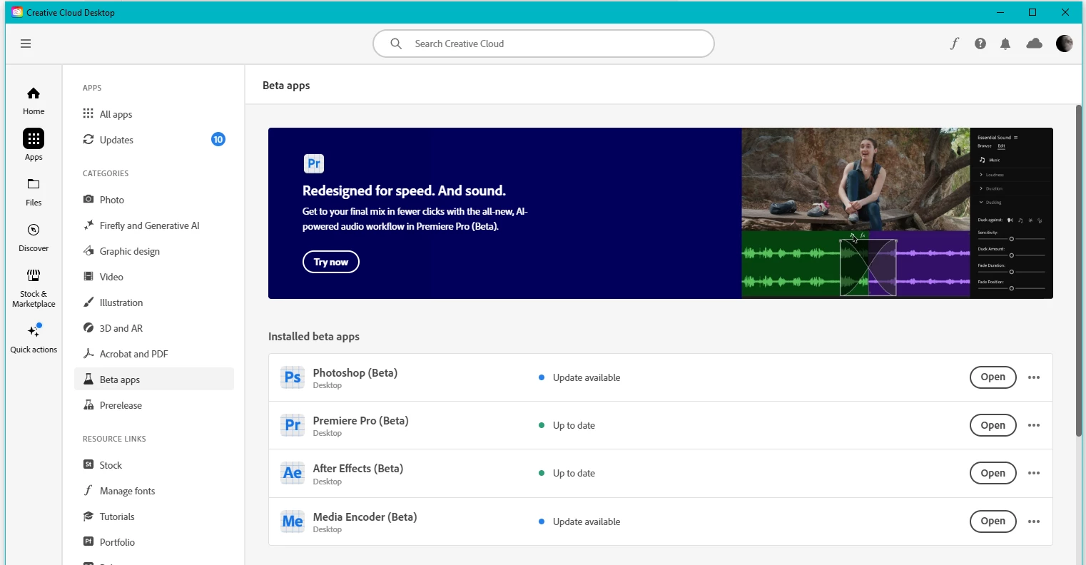Open more options for Media Encoder (Beta)
Screen dimensions: 1086x565
pos(1034,521)
